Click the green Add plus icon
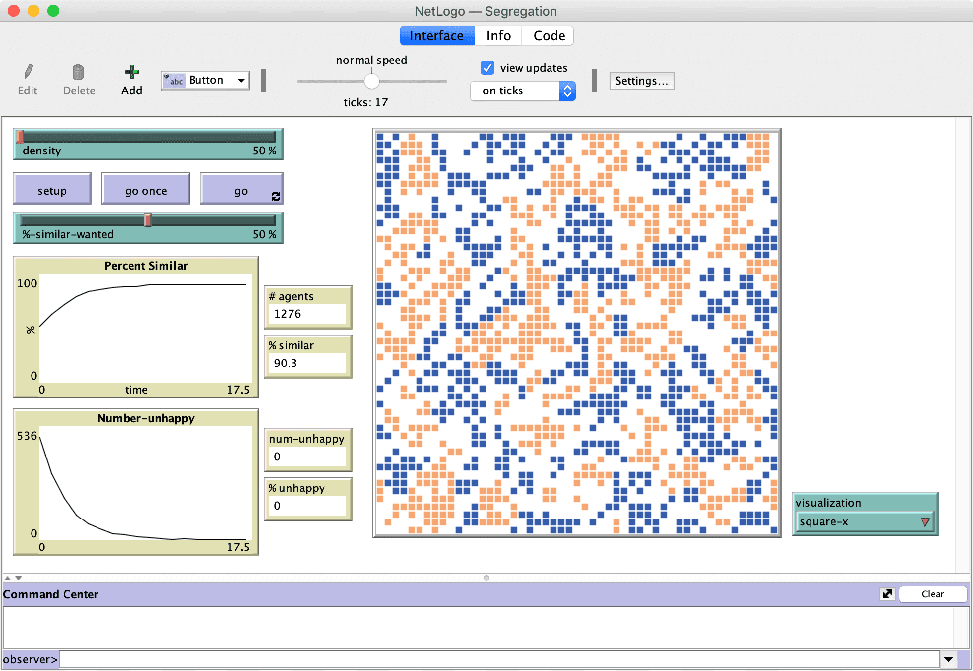Viewport: 973px width, 671px height. point(131,72)
